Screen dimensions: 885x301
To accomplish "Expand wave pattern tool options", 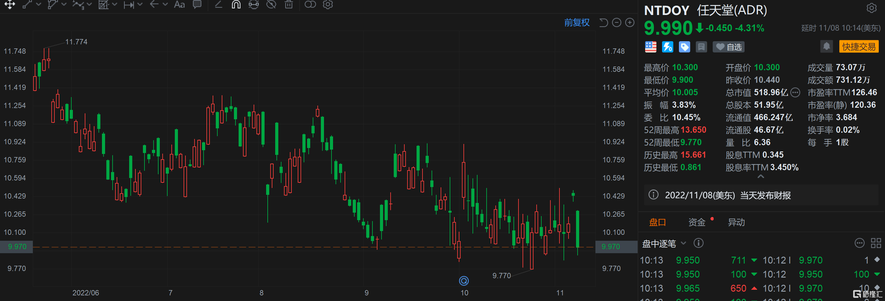I will pos(89,4).
